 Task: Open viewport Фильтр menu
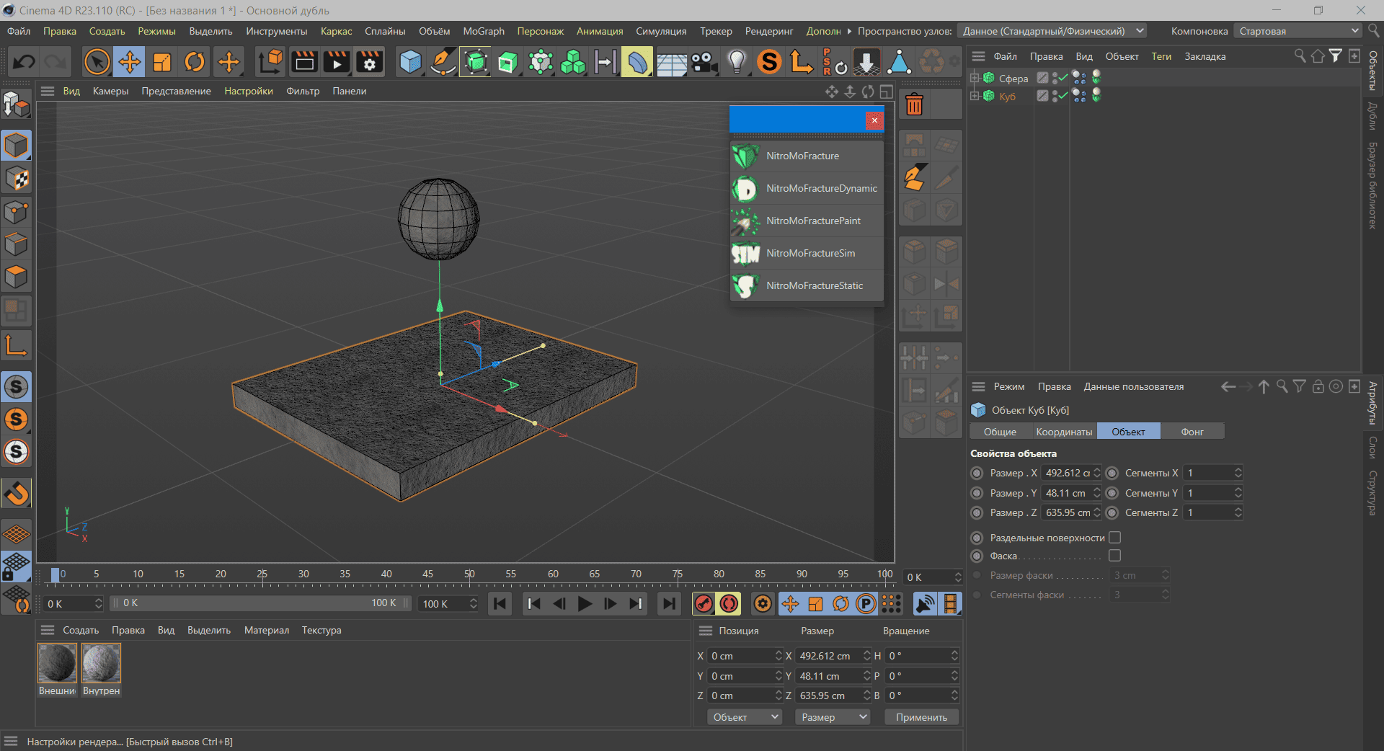pyautogui.click(x=303, y=91)
